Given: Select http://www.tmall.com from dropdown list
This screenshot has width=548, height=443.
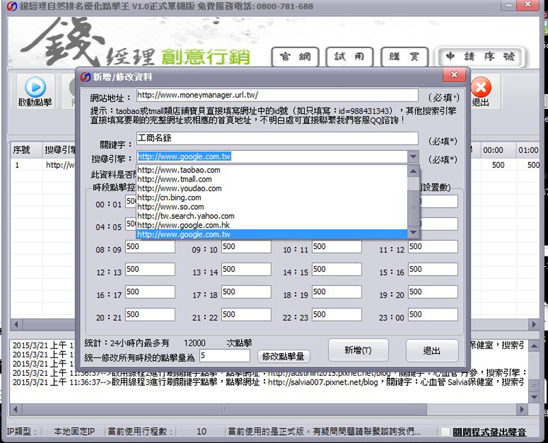Looking at the screenshot, I should click(272, 179).
